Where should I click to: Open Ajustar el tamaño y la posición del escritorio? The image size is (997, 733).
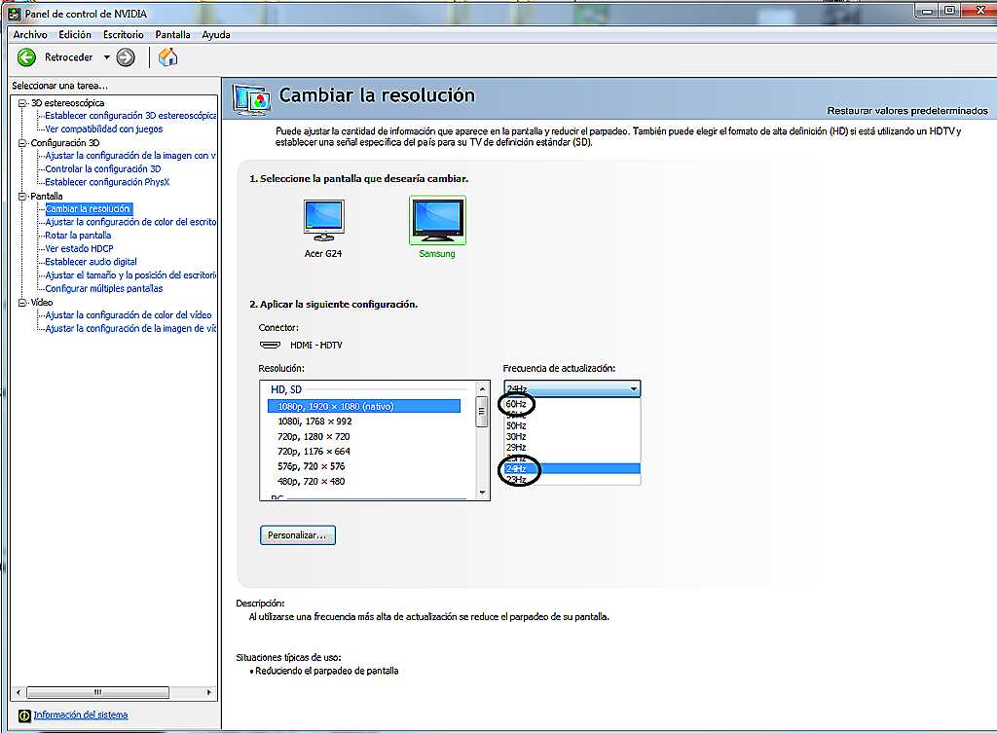pyautogui.click(x=130, y=275)
